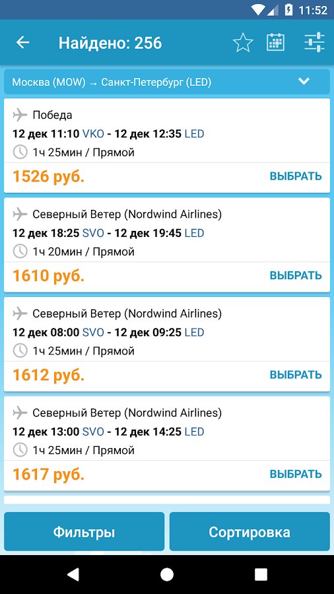Tap Android recent apps square button
334x594 pixels.
tap(261, 574)
